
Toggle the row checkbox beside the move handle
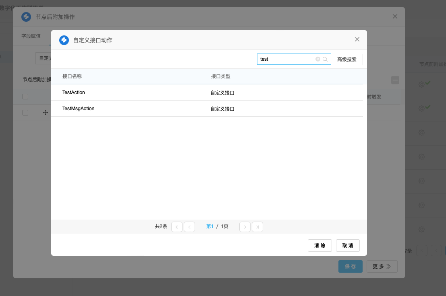tap(25, 113)
